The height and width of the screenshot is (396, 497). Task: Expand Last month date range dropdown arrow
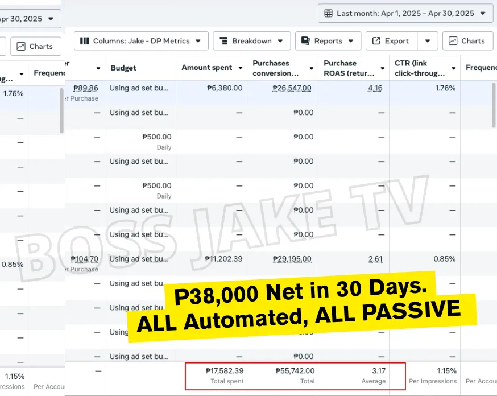coord(483,13)
